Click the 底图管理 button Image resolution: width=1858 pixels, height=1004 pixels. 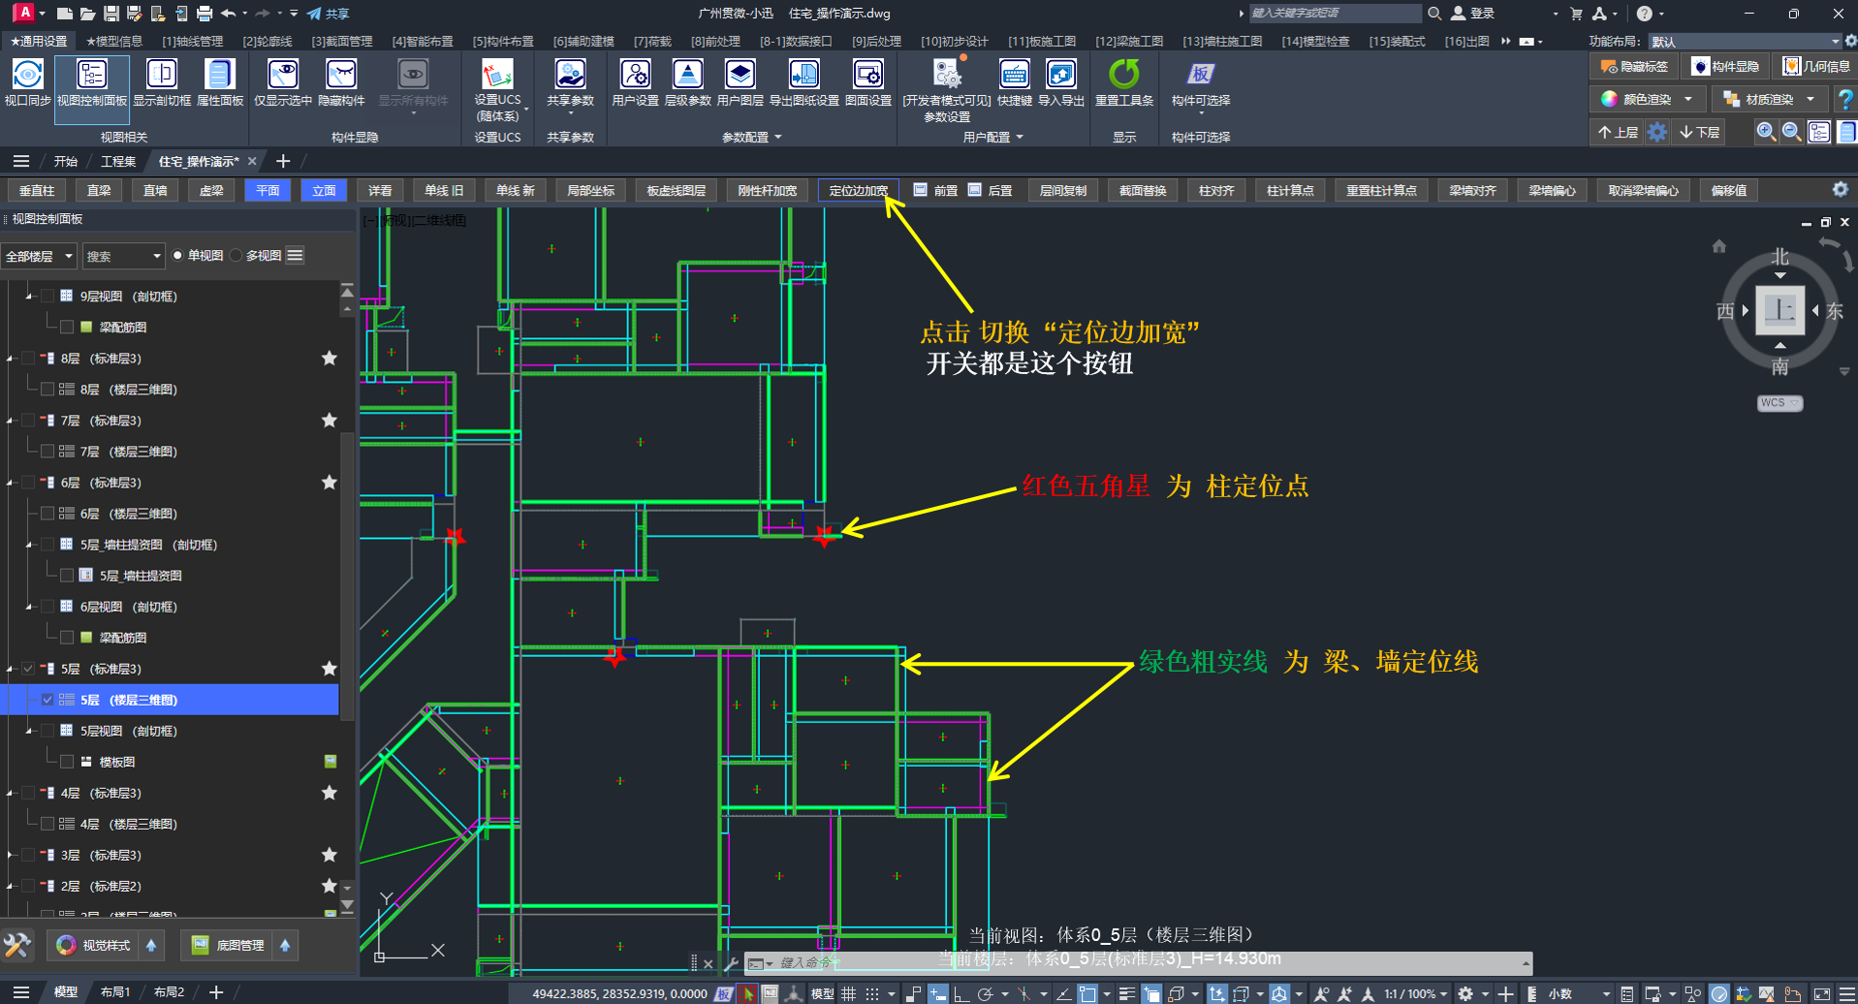(x=229, y=945)
